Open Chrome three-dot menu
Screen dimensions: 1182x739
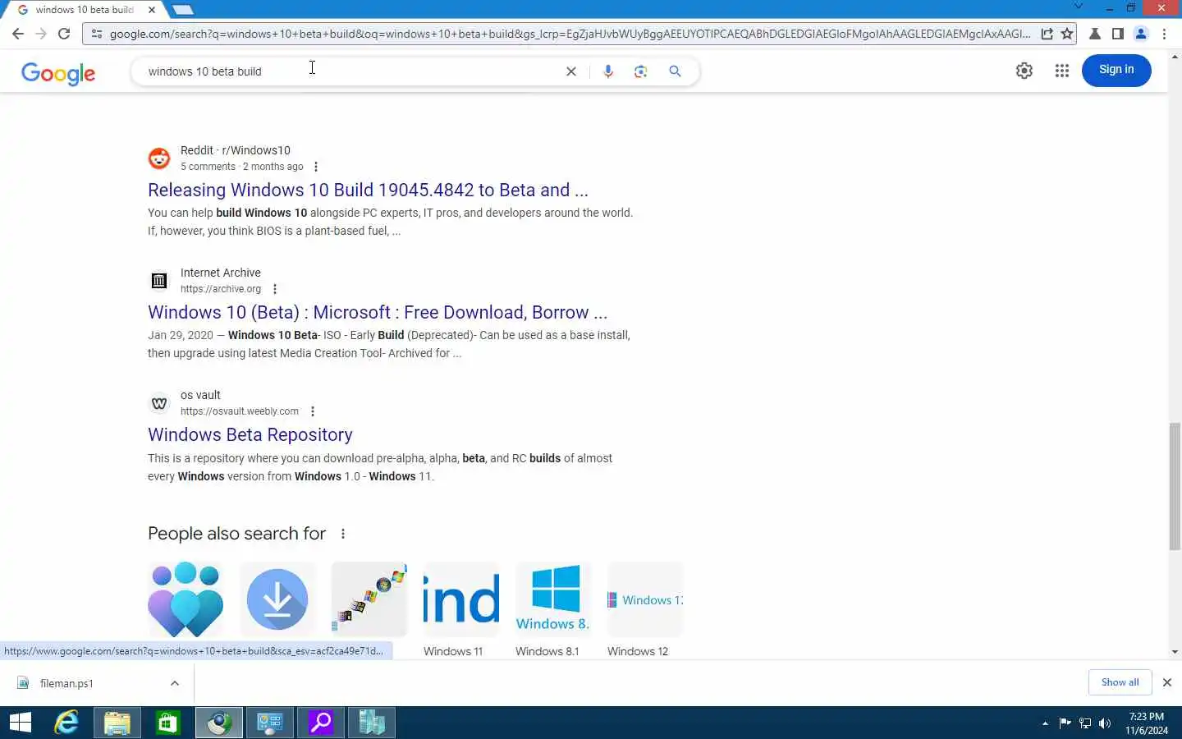(1165, 34)
